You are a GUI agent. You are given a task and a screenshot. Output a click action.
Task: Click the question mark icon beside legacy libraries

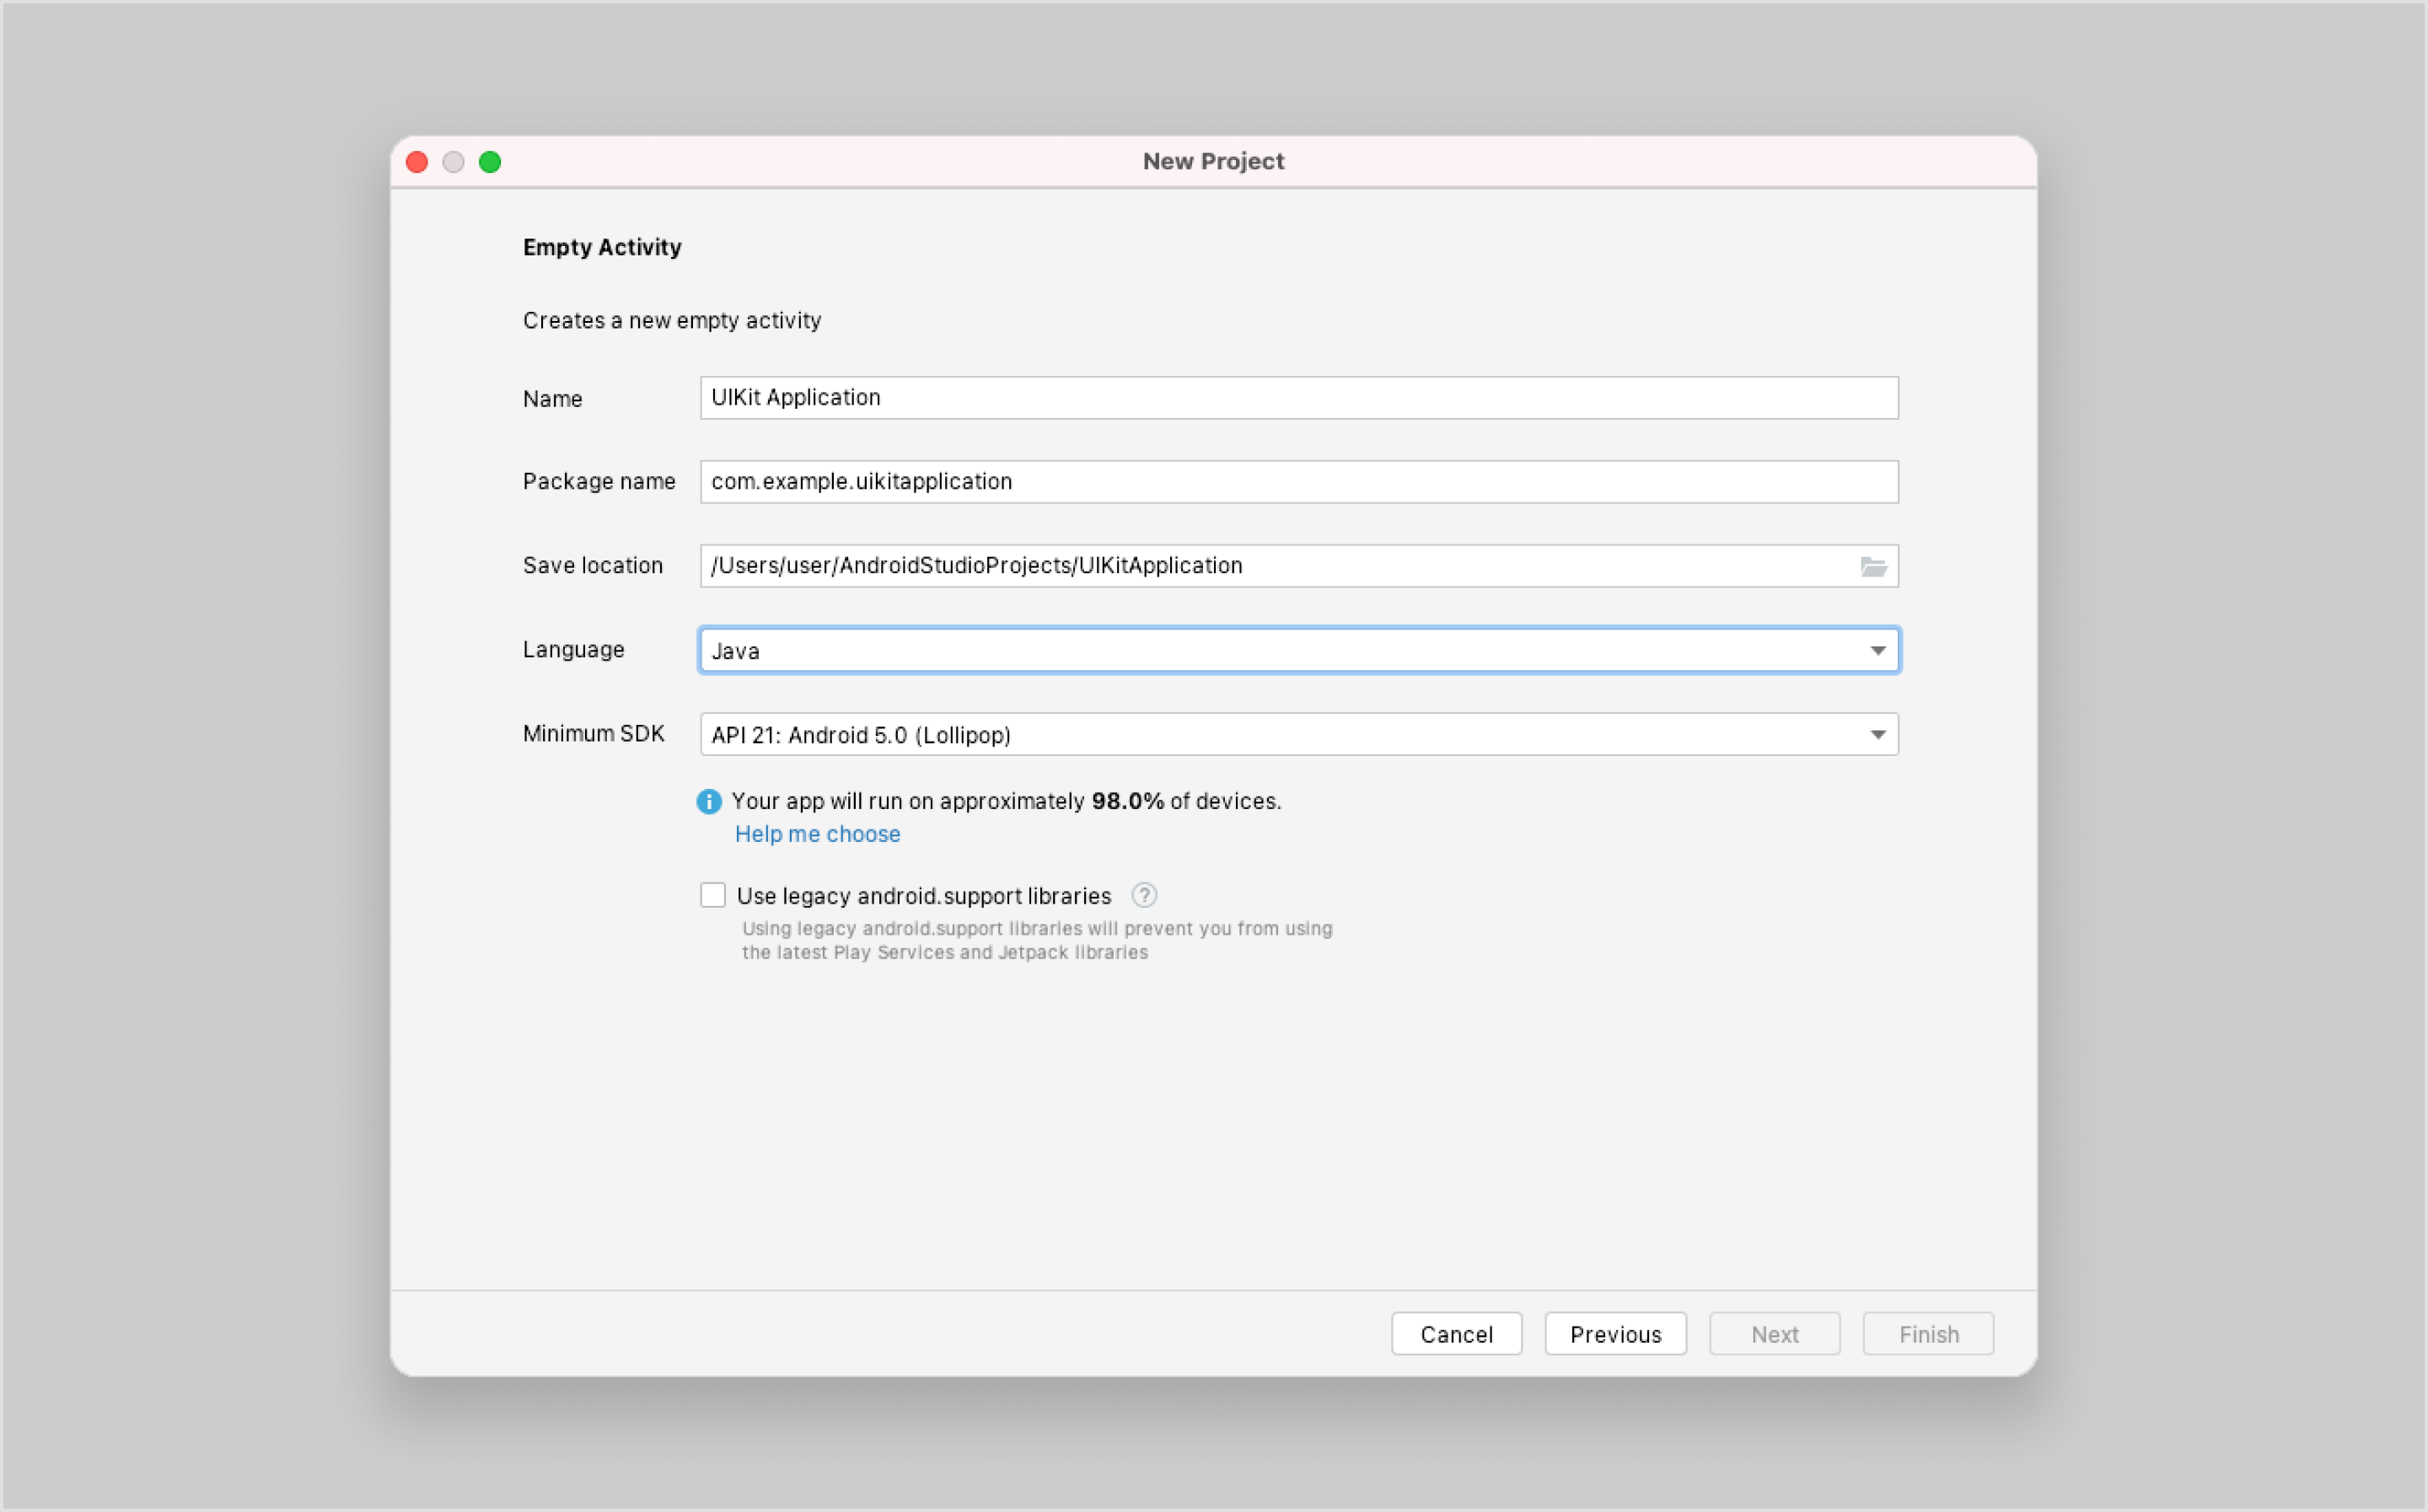pos(1144,895)
